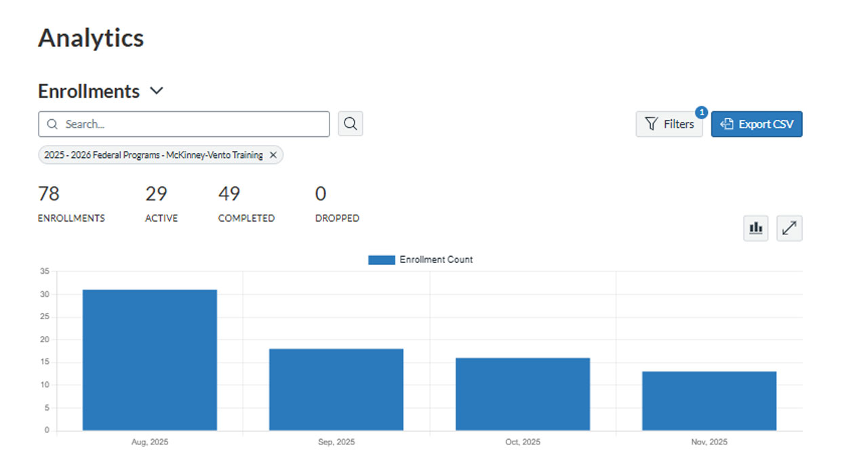Click the CSV file icon on Export CSV button
857x458 pixels.
click(727, 124)
